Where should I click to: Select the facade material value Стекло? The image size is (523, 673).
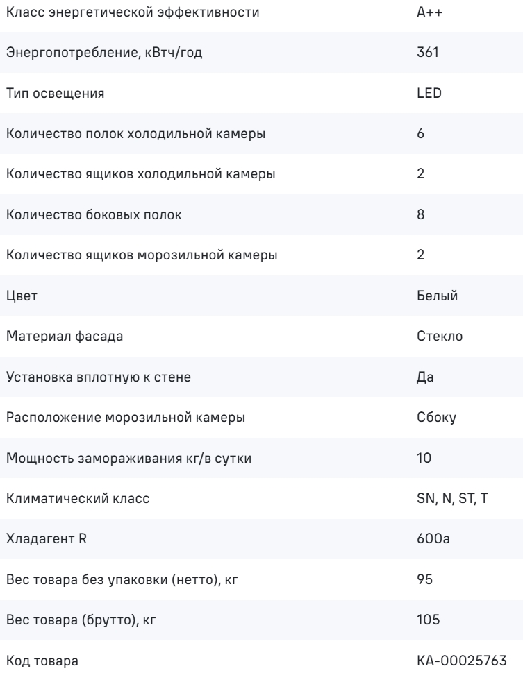440,336
